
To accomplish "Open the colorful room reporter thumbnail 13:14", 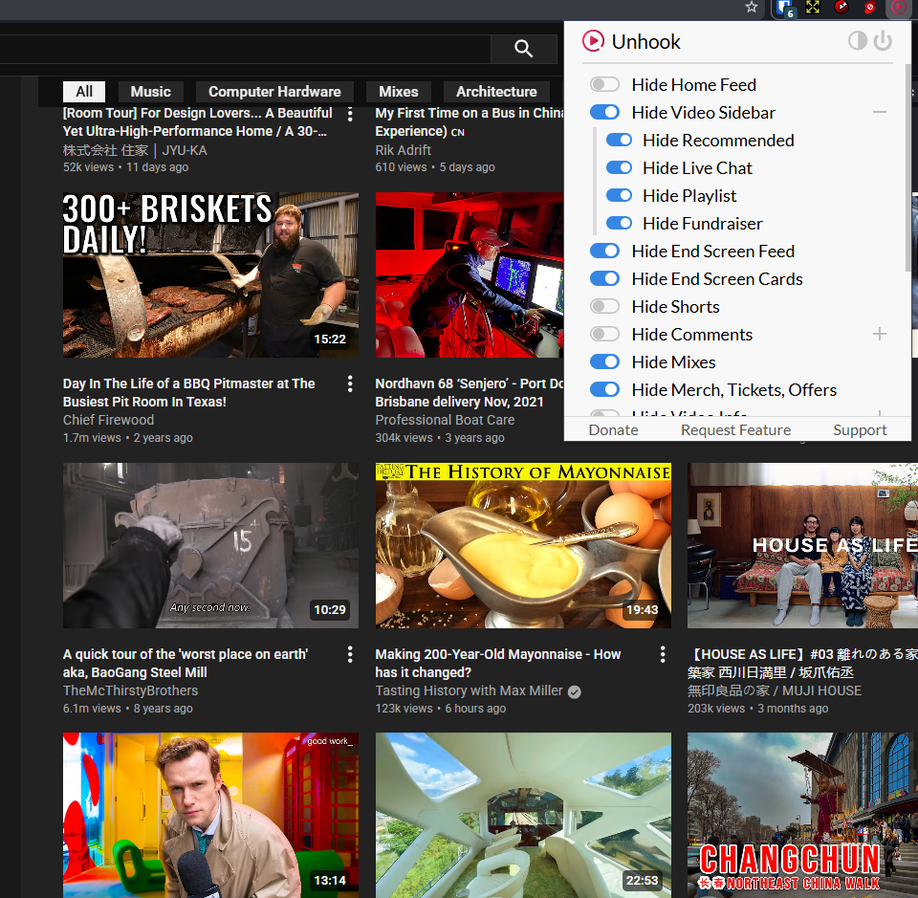I will coord(210,815).
